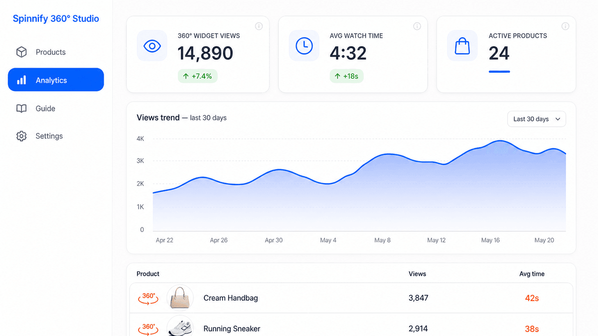Sort by the Views column header

coord(417,274)
